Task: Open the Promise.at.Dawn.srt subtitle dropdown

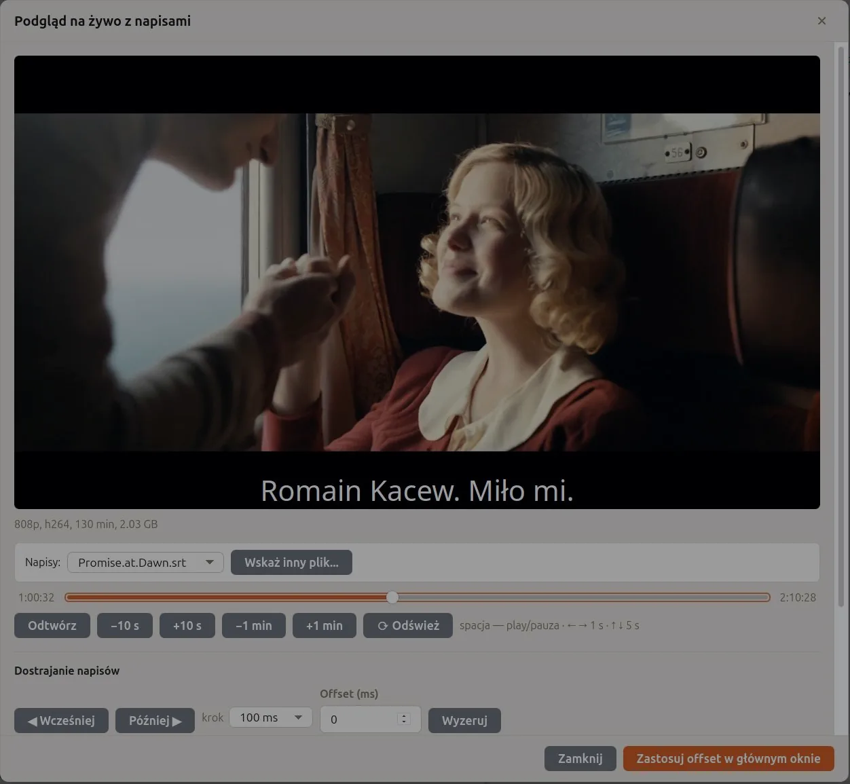Action: tap(145, 562)
